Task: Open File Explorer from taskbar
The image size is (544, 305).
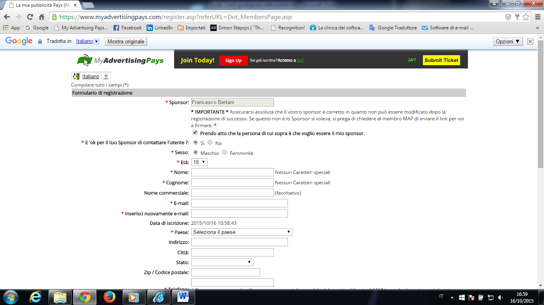Action: pyautogui.click(x=60, y=297)
